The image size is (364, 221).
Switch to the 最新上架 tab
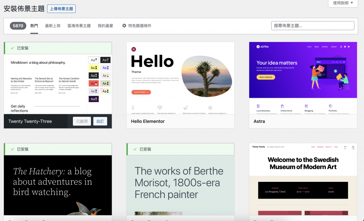tap(53, 26)
